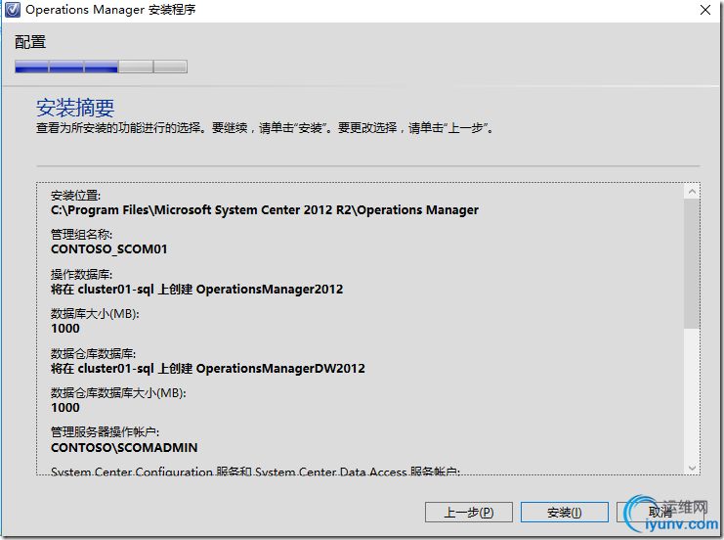Click the 操作数据库 label
The width and height of the screenshot is (724, 540).
(x=81, y=275)
